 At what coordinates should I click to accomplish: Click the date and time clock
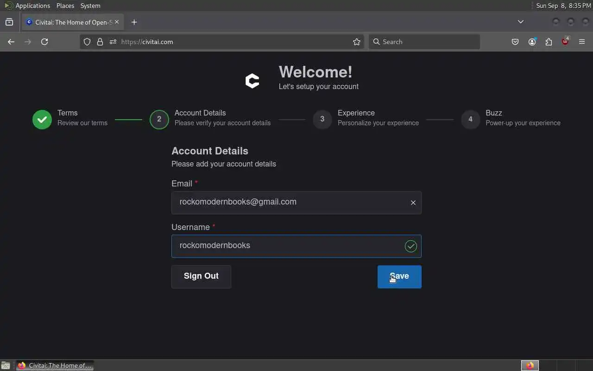click(563, 6)
